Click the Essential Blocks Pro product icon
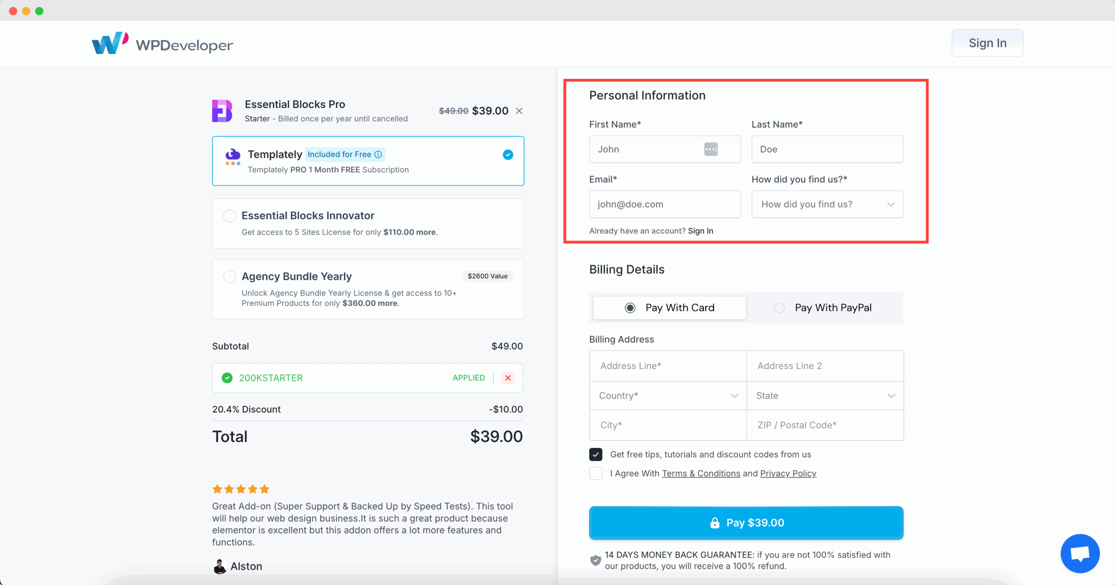The width and height of the screenshot is (1115, 585). point(222,111)
